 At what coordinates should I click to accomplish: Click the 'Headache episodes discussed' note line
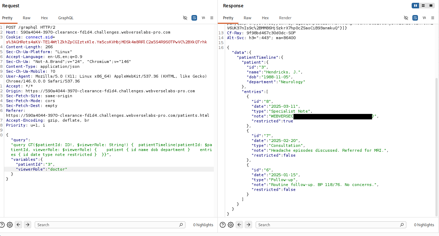pyautogui.click(x=320, y=150)
